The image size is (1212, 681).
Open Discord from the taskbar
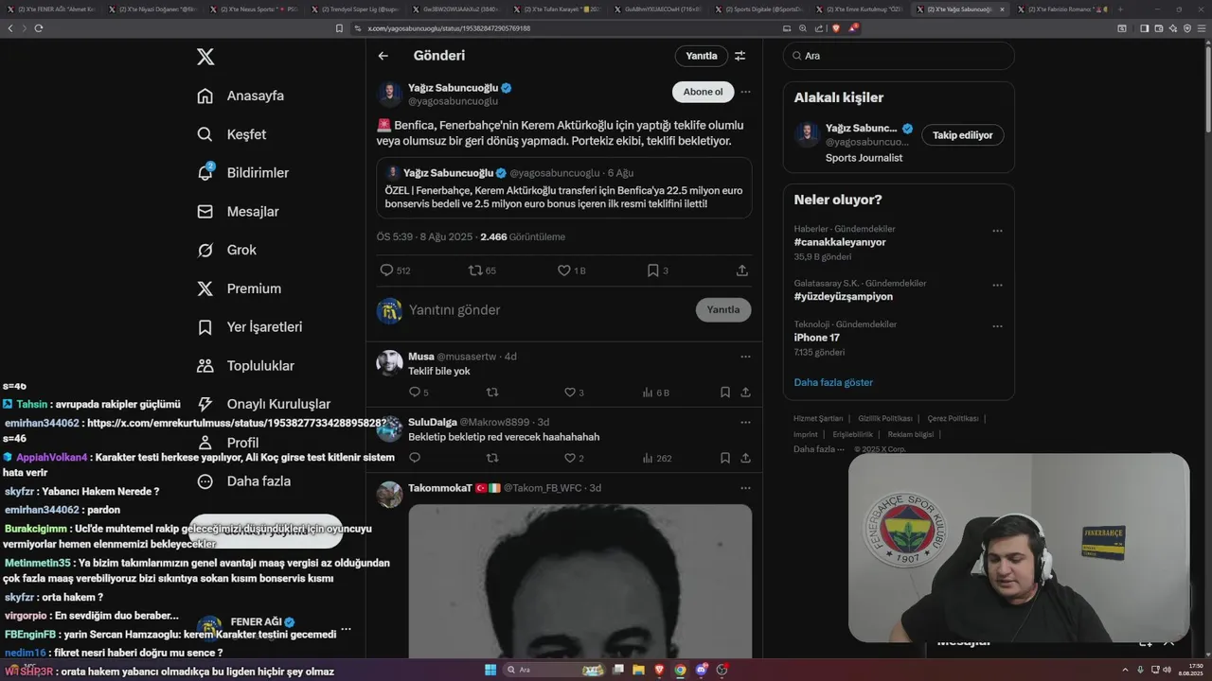point(702,670)
